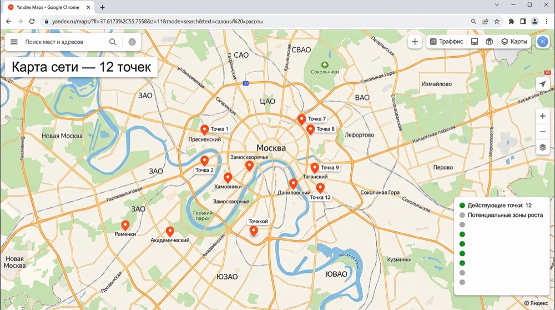
Task: Click the Точка 7 map pin
Action: [301, 119]
